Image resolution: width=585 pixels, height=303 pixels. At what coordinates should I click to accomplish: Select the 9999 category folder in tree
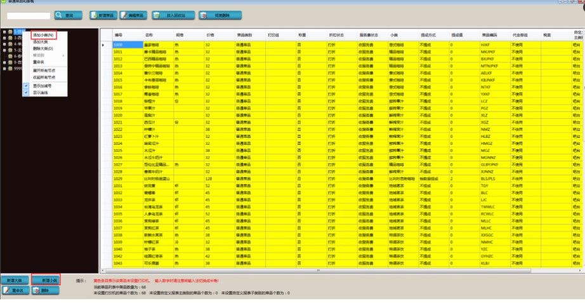(18, 68)
